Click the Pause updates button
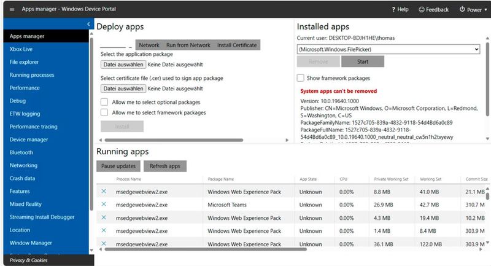 point(118,166)
